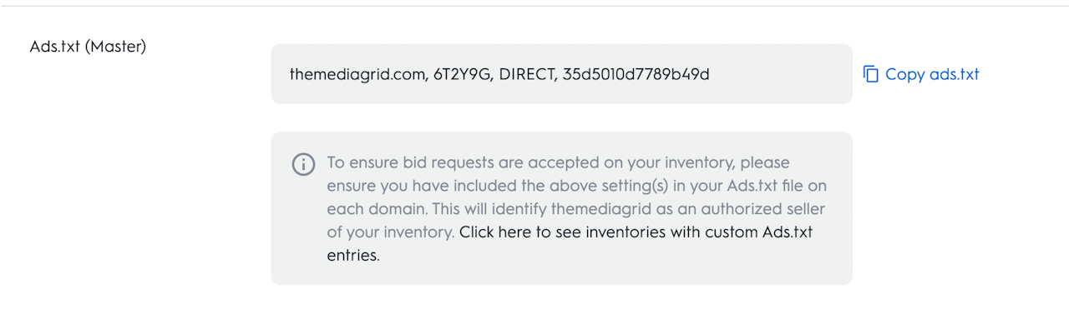Click the gray informational notice box
The width and height of the screenshot is (1069, 314).
pyautogui.click(x=561, y=208)
